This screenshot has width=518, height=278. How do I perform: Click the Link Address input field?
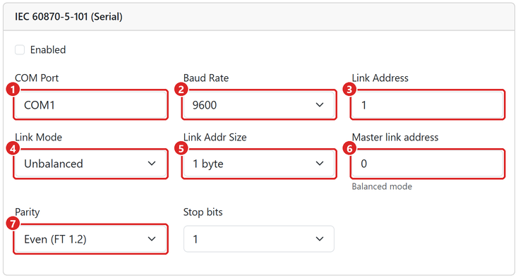(428, 105)
